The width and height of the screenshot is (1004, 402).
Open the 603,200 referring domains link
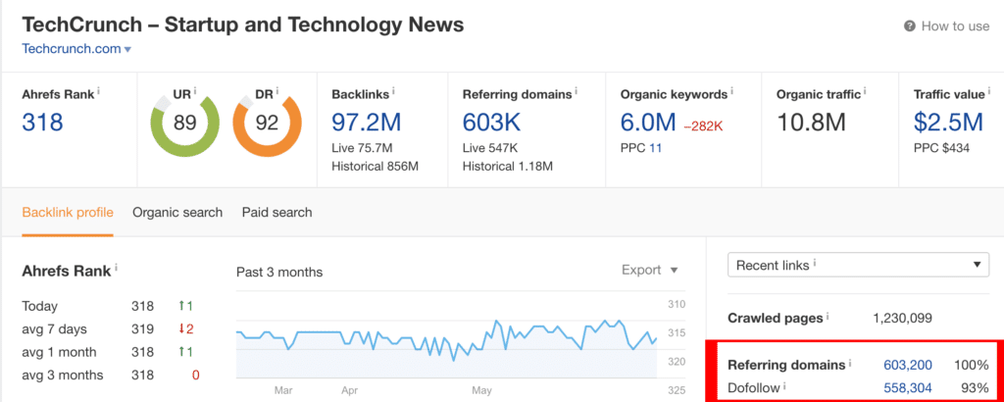[907, 366]
